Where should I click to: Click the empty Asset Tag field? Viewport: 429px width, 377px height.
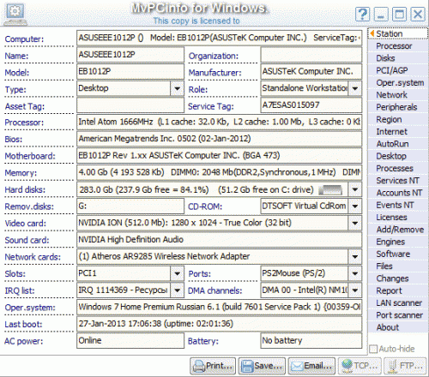pyautogui.click(x=130, y=105)
